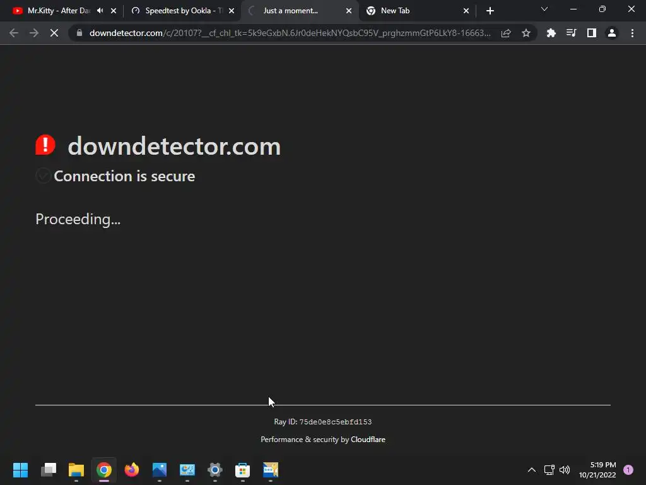Open the Extensions puzzle menu

point(551,33)
